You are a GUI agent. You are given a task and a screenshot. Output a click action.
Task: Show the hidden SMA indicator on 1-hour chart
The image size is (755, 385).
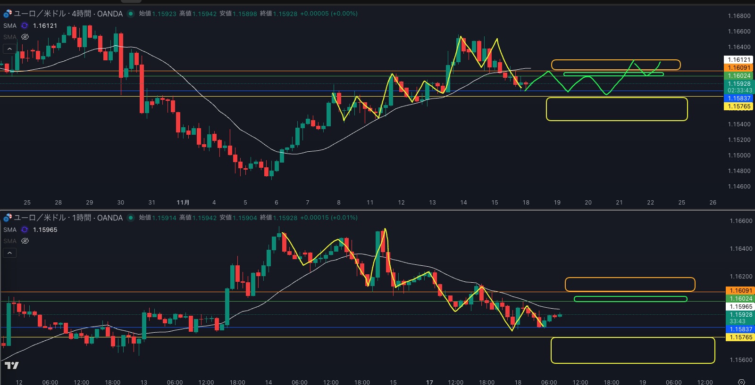click(x=25, y=241)
